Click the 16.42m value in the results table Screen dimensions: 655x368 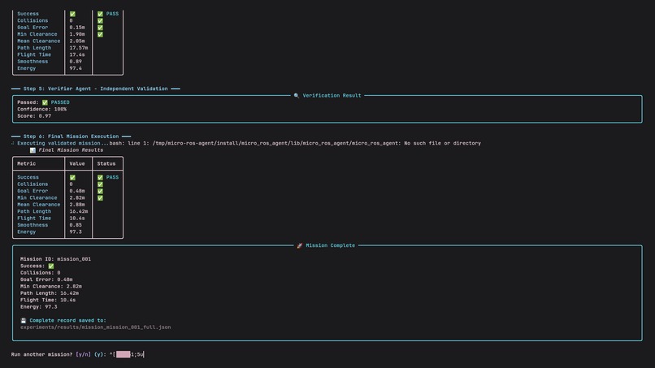click(x=79, y=212)
